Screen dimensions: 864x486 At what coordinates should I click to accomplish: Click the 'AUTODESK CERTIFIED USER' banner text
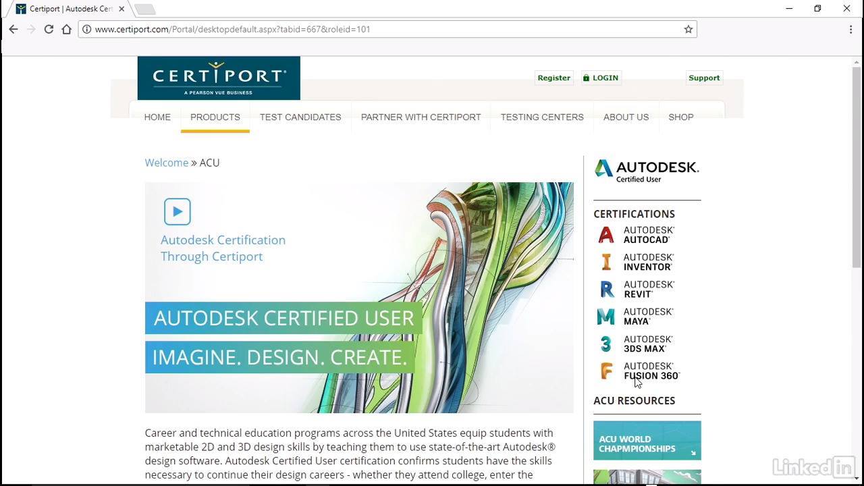tap(284, 318)
